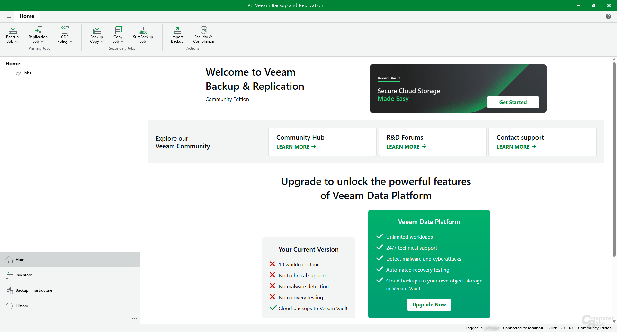The image size is (617, 332).
Task: Click the vertical scrollbar down arrow
Action: [614, 321]
